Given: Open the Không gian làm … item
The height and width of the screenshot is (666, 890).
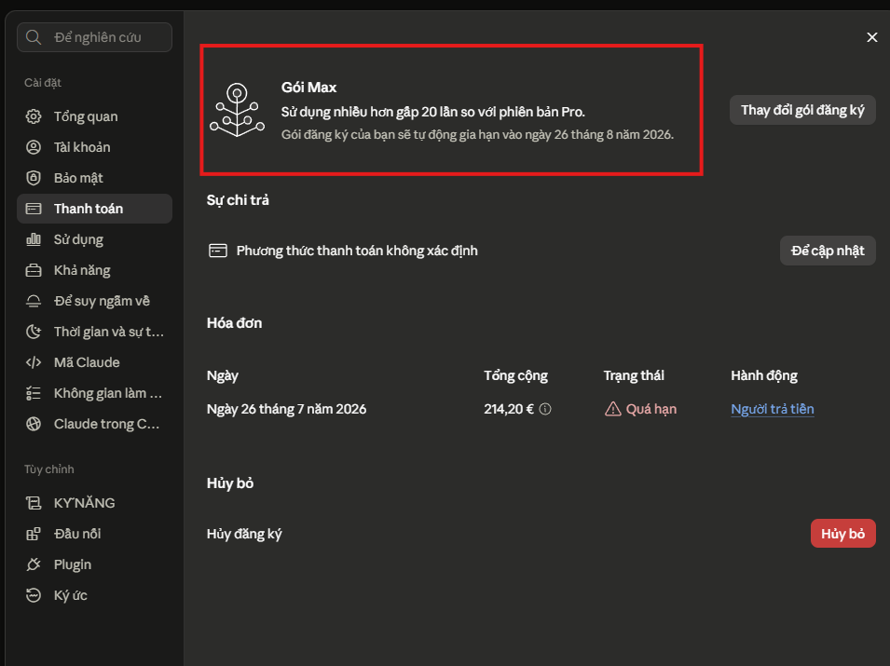Looking at the screenshot, I should (94, 393).
